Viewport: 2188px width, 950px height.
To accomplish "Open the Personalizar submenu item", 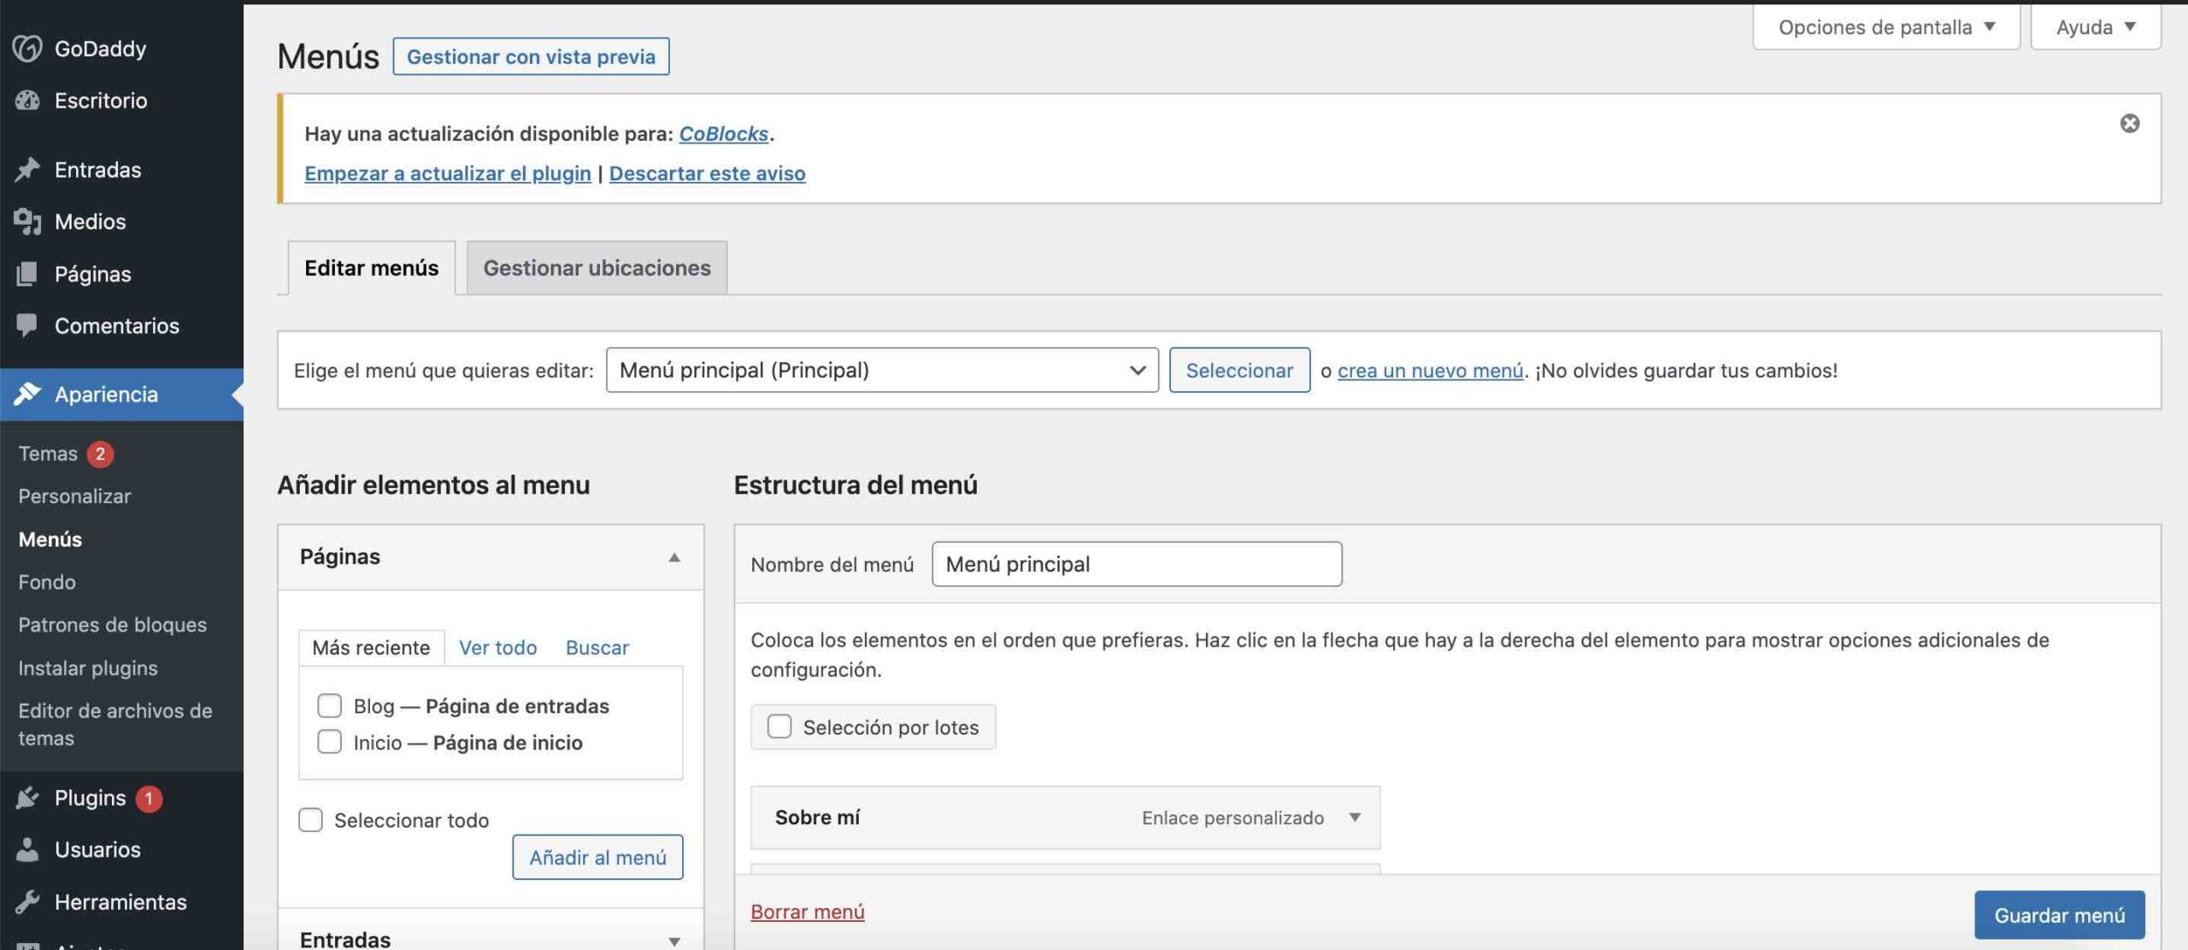I will pyautogui.click(x=74, y=496).
